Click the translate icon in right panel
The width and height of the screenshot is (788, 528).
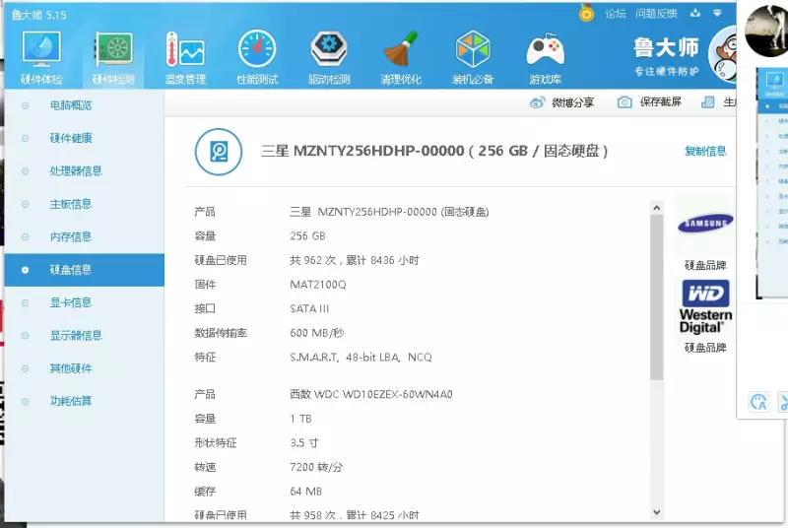tap(758, 402)
